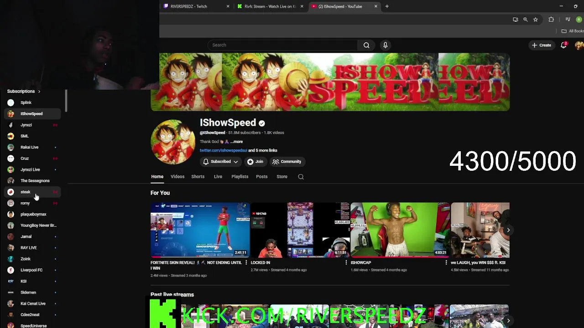This screenshot has height=328, width=584.
Task: Open browser extensions puzzle icon
Action: coord(551,20)
